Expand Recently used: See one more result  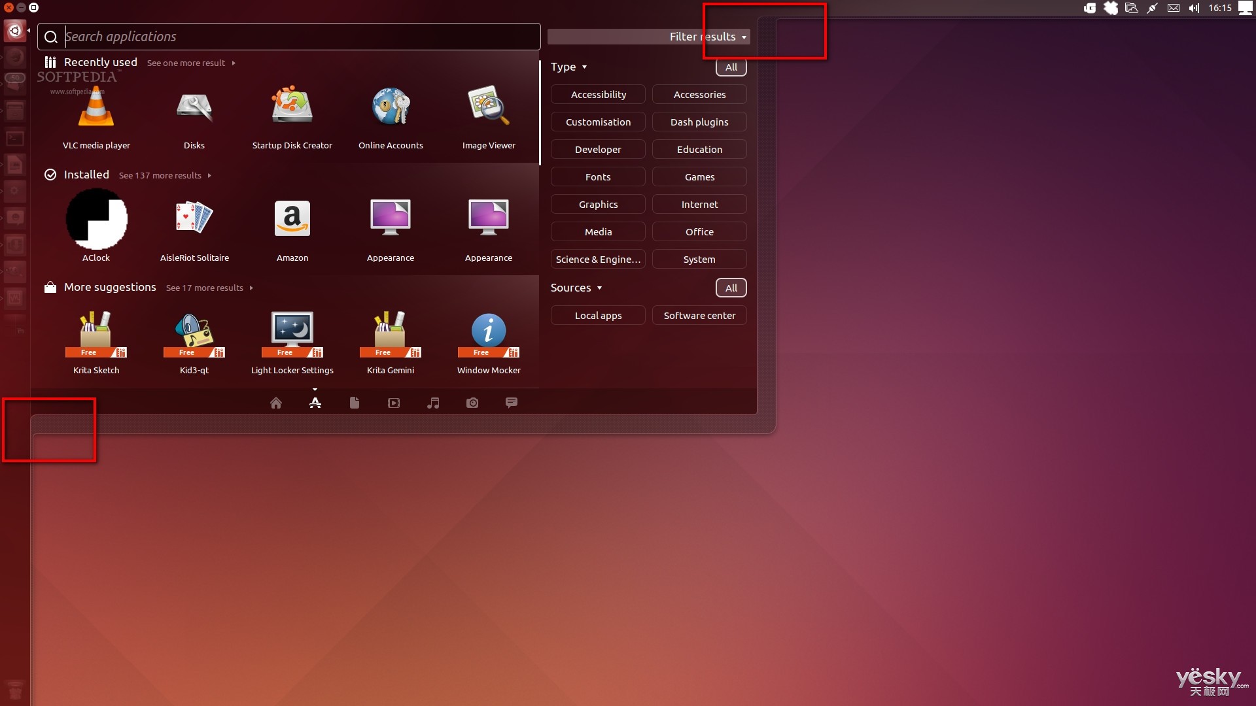point(191,63)
